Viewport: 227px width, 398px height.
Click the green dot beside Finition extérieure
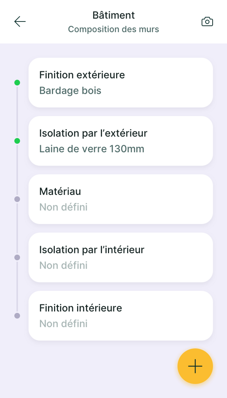tap(17, 83)
